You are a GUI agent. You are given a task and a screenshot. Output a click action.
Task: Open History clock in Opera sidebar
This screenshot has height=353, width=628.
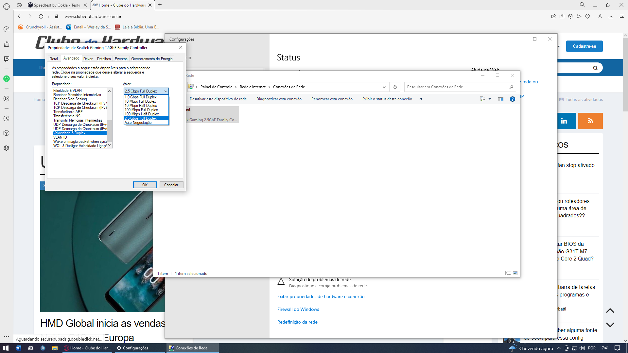(x=7, y=119)
